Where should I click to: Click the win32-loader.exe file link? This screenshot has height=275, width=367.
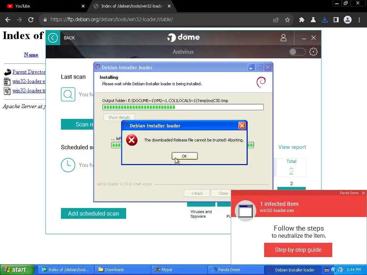coord(29,81)
